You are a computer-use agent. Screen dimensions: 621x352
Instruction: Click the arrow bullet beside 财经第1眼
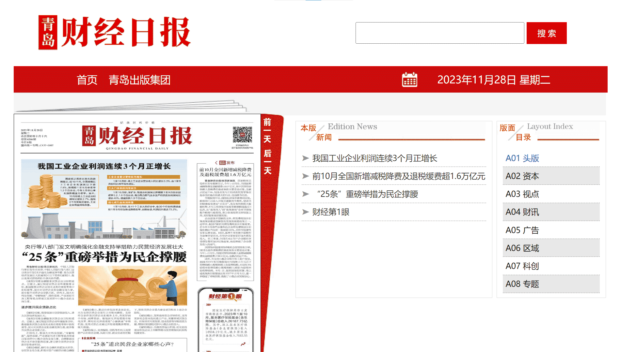(305, 212)
